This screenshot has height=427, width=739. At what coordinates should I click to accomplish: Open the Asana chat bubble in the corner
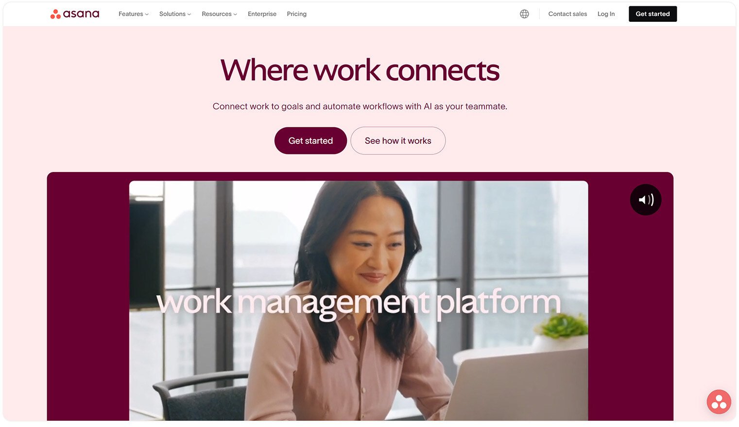719,402
